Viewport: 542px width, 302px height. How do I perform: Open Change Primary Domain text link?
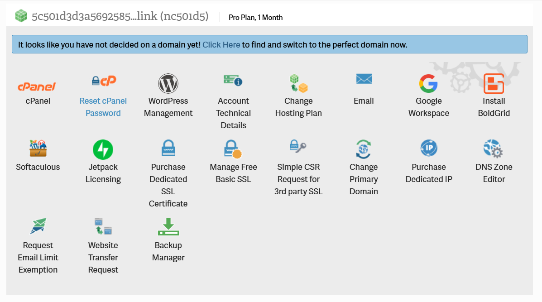tap(364, 179)
